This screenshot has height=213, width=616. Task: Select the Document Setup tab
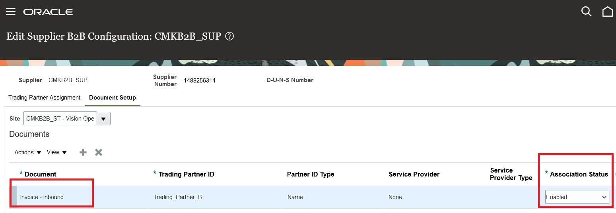(x=113, y=98)
